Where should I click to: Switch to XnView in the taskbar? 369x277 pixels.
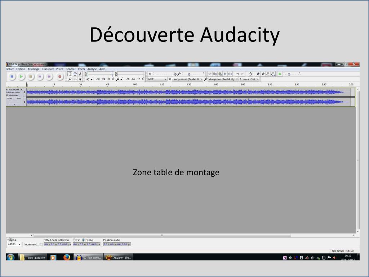(118, 258)
